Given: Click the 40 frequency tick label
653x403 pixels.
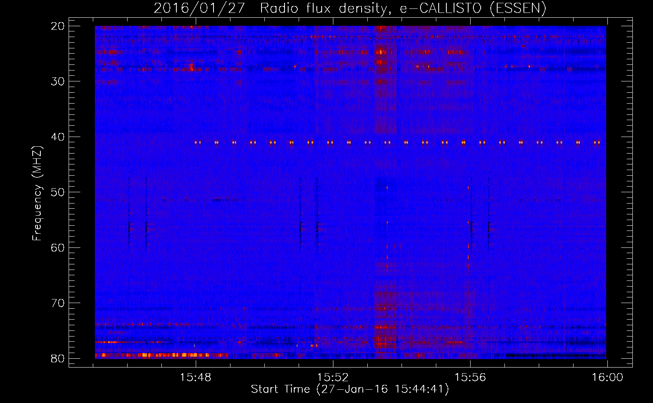Looking at the screenshot, I should point(58,137).
